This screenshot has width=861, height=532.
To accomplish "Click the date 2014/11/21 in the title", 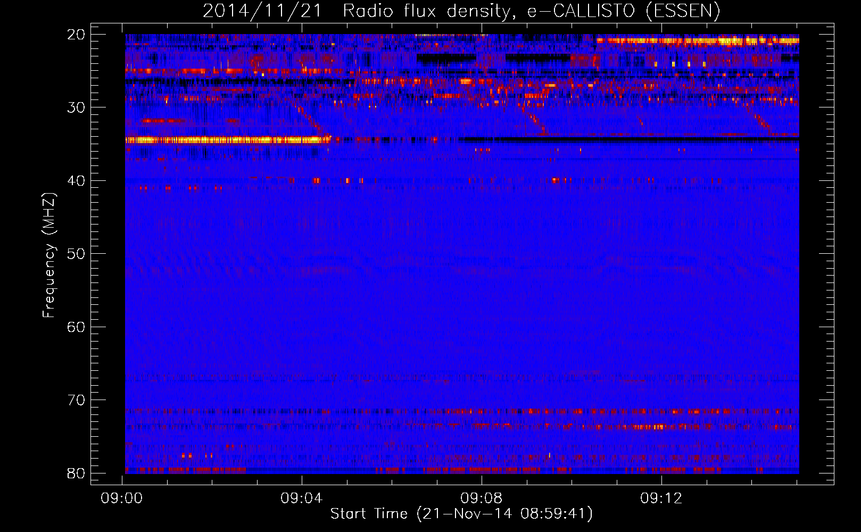I will tap(262, 11).
